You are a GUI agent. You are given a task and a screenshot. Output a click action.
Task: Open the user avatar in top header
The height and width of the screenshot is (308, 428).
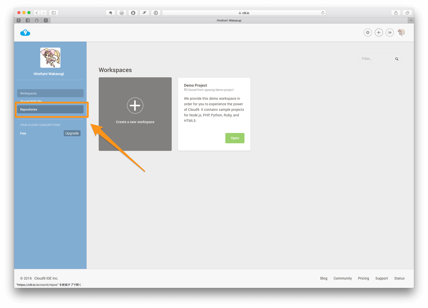coord(401,32)
